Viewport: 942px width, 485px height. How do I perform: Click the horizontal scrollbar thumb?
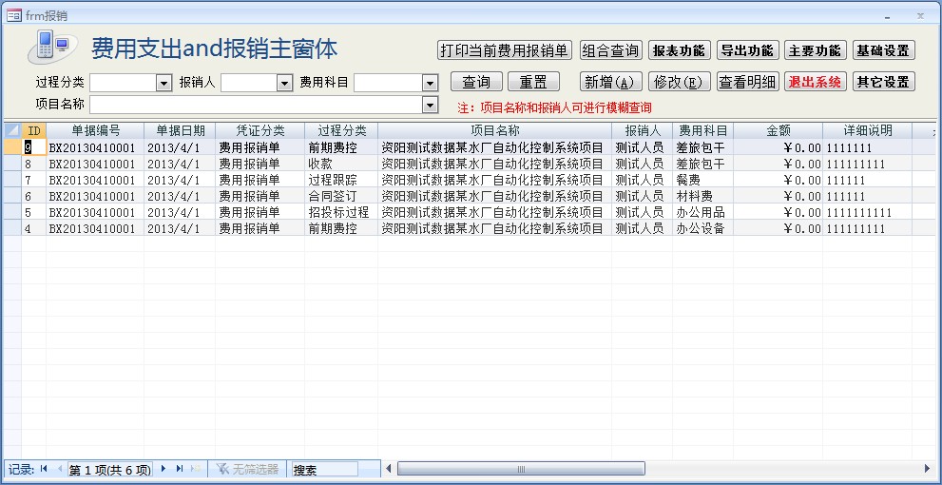[x=521, y=469]
